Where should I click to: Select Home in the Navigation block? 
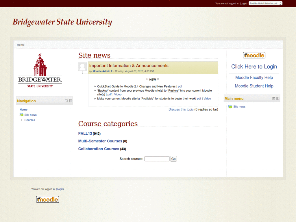23,110
